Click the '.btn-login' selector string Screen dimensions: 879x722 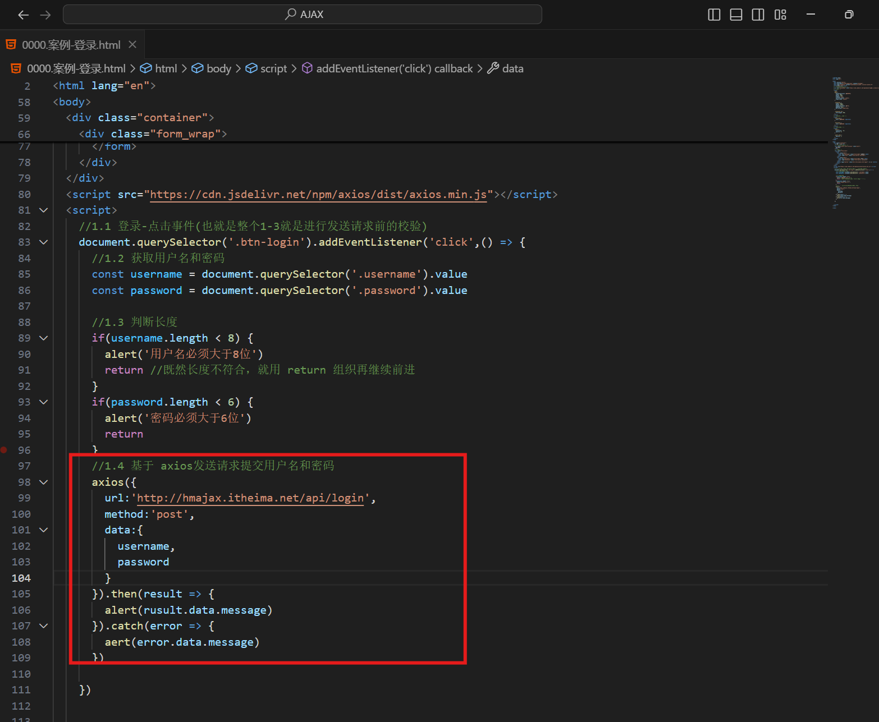tap(267, 242)
